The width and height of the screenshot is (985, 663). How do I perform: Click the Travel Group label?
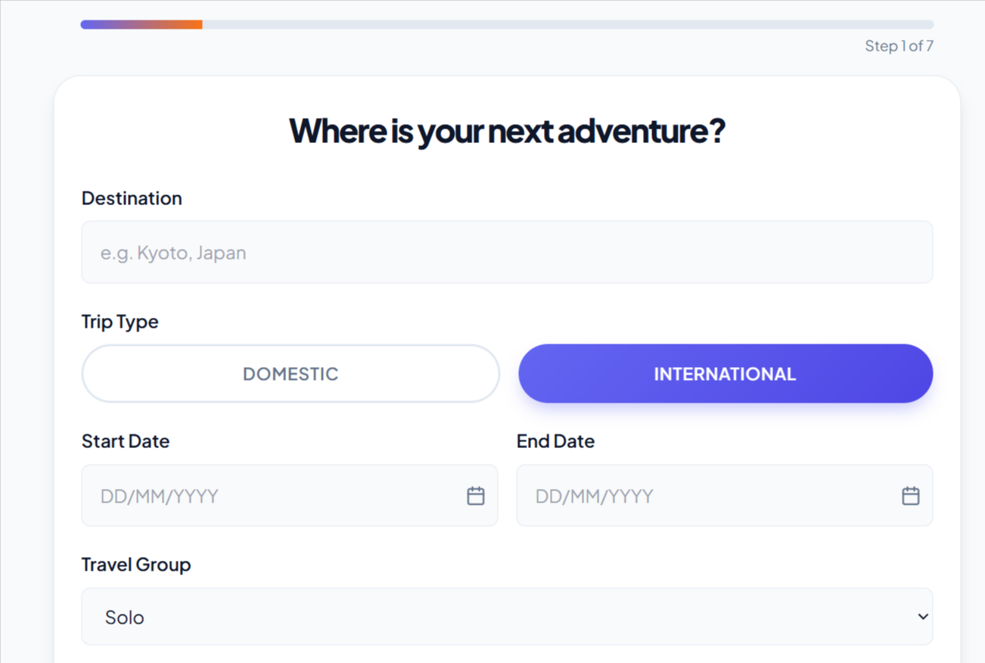point(136,565)
